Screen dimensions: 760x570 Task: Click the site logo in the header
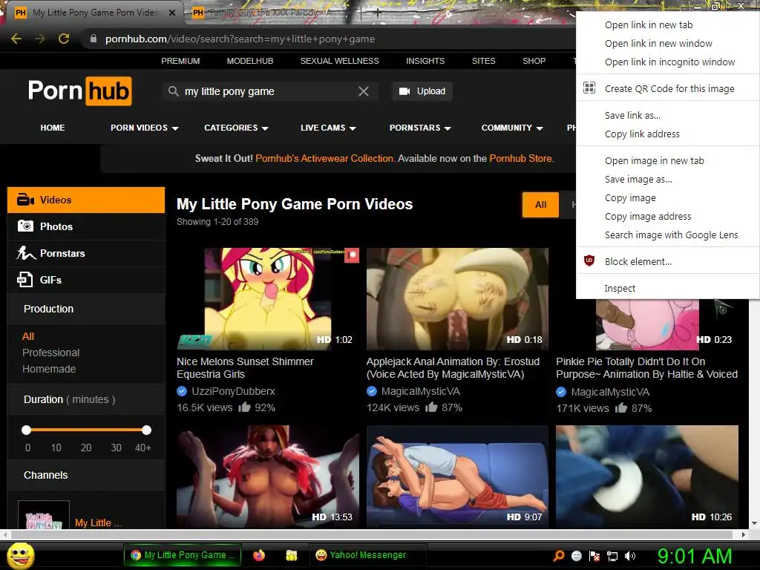[80, 91]
